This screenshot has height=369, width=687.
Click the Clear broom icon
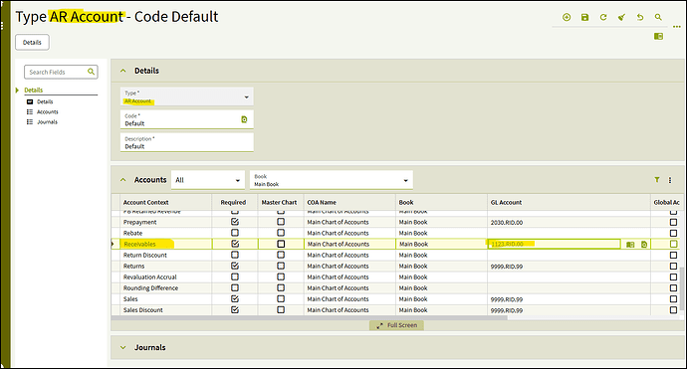coord(621,17)
